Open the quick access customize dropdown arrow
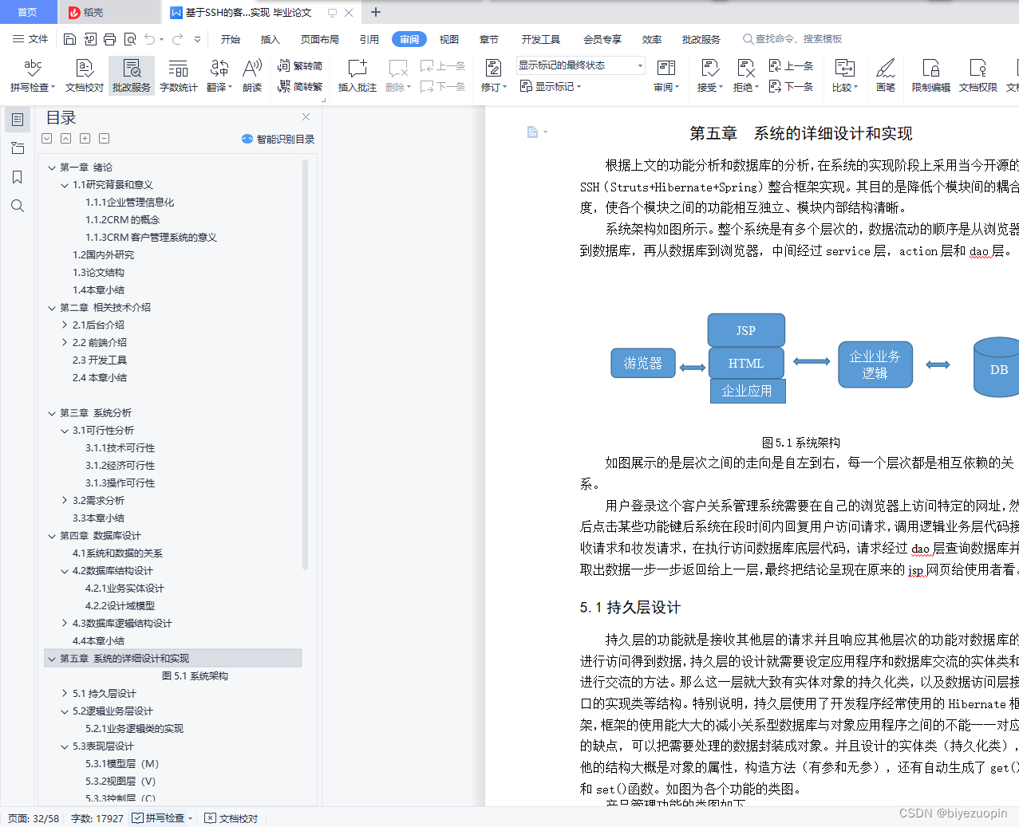The width and height of the screenshot is (1019, 827). pos(197,39)
